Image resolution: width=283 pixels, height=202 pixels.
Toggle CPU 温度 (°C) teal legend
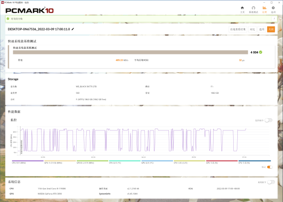coord(125,161)
